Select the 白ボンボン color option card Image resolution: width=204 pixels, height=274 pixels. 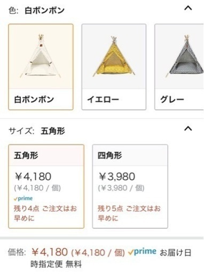(x=41, y=67)
